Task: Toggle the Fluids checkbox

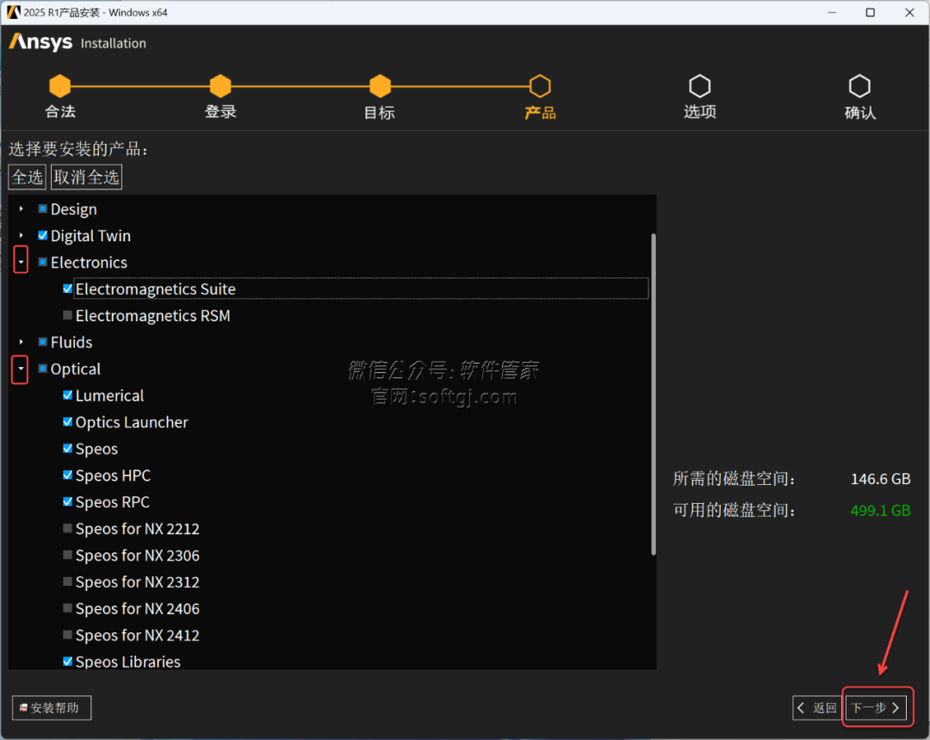Action: (43, 342)
